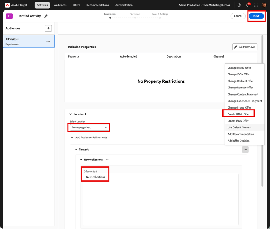The image size is (270, 229).
Task: Click the Channel column header
Action: tap(219, 56)
